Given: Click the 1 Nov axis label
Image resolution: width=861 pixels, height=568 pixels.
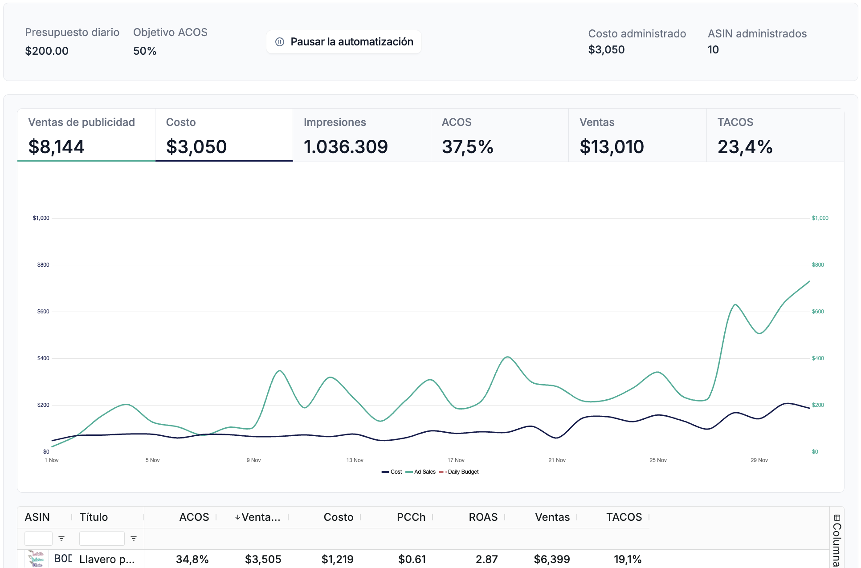Looking at the screenshot, I should 52,460.
